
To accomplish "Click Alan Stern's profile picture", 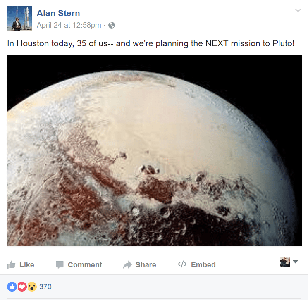I will point(19,19).
